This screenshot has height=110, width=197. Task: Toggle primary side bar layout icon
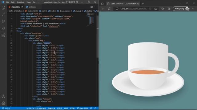67,2
